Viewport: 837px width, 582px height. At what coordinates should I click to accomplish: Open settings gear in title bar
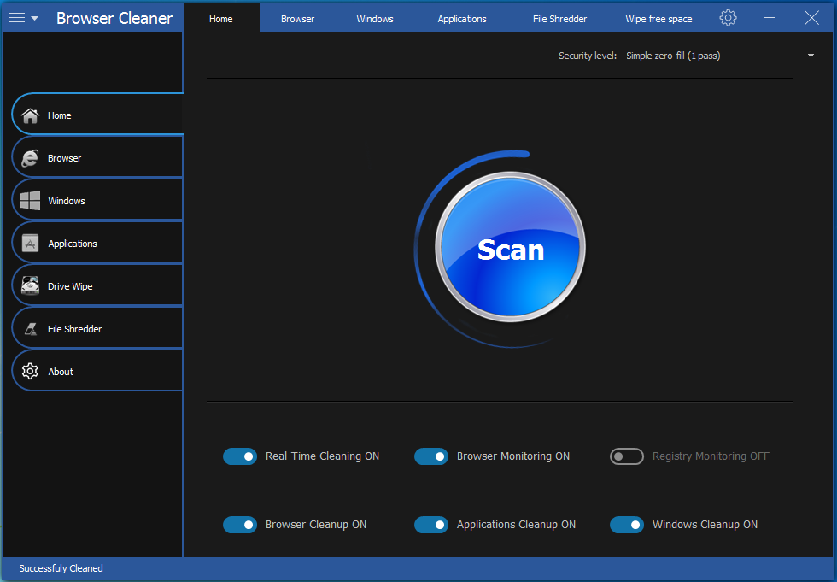coord(728,18)
